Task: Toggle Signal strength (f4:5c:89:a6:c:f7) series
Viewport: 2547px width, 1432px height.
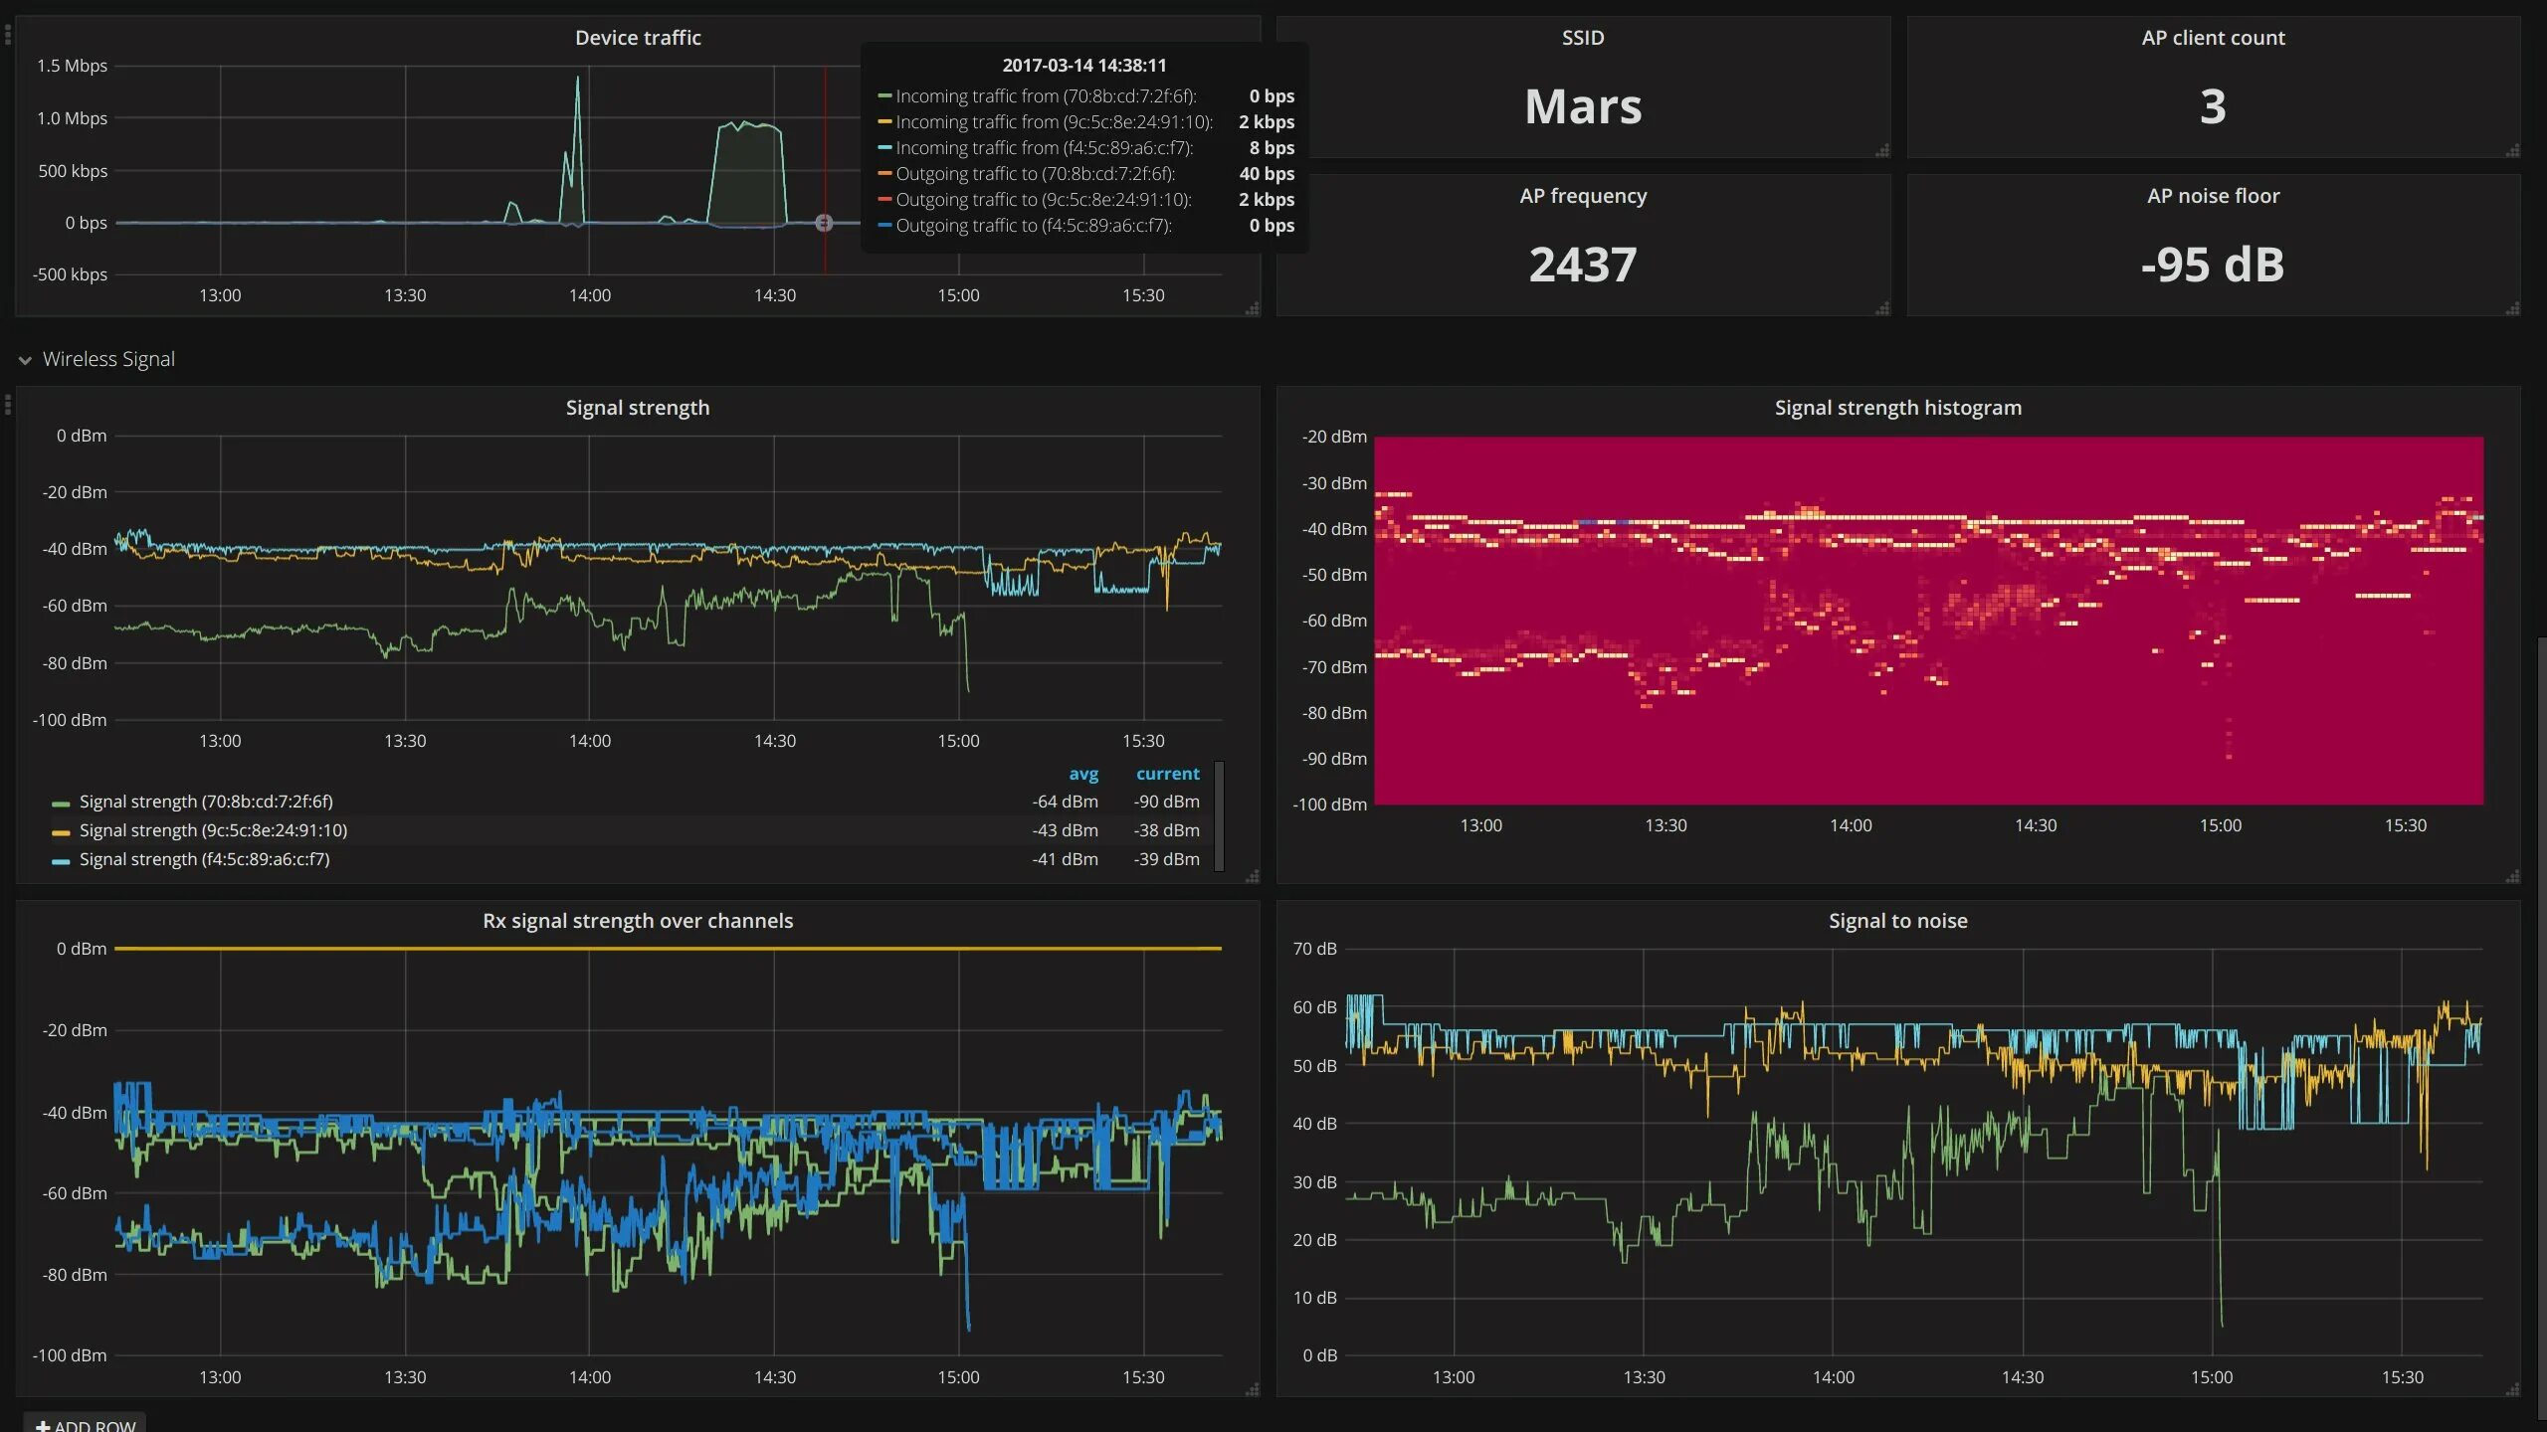Action: click(x=204, y=859)
